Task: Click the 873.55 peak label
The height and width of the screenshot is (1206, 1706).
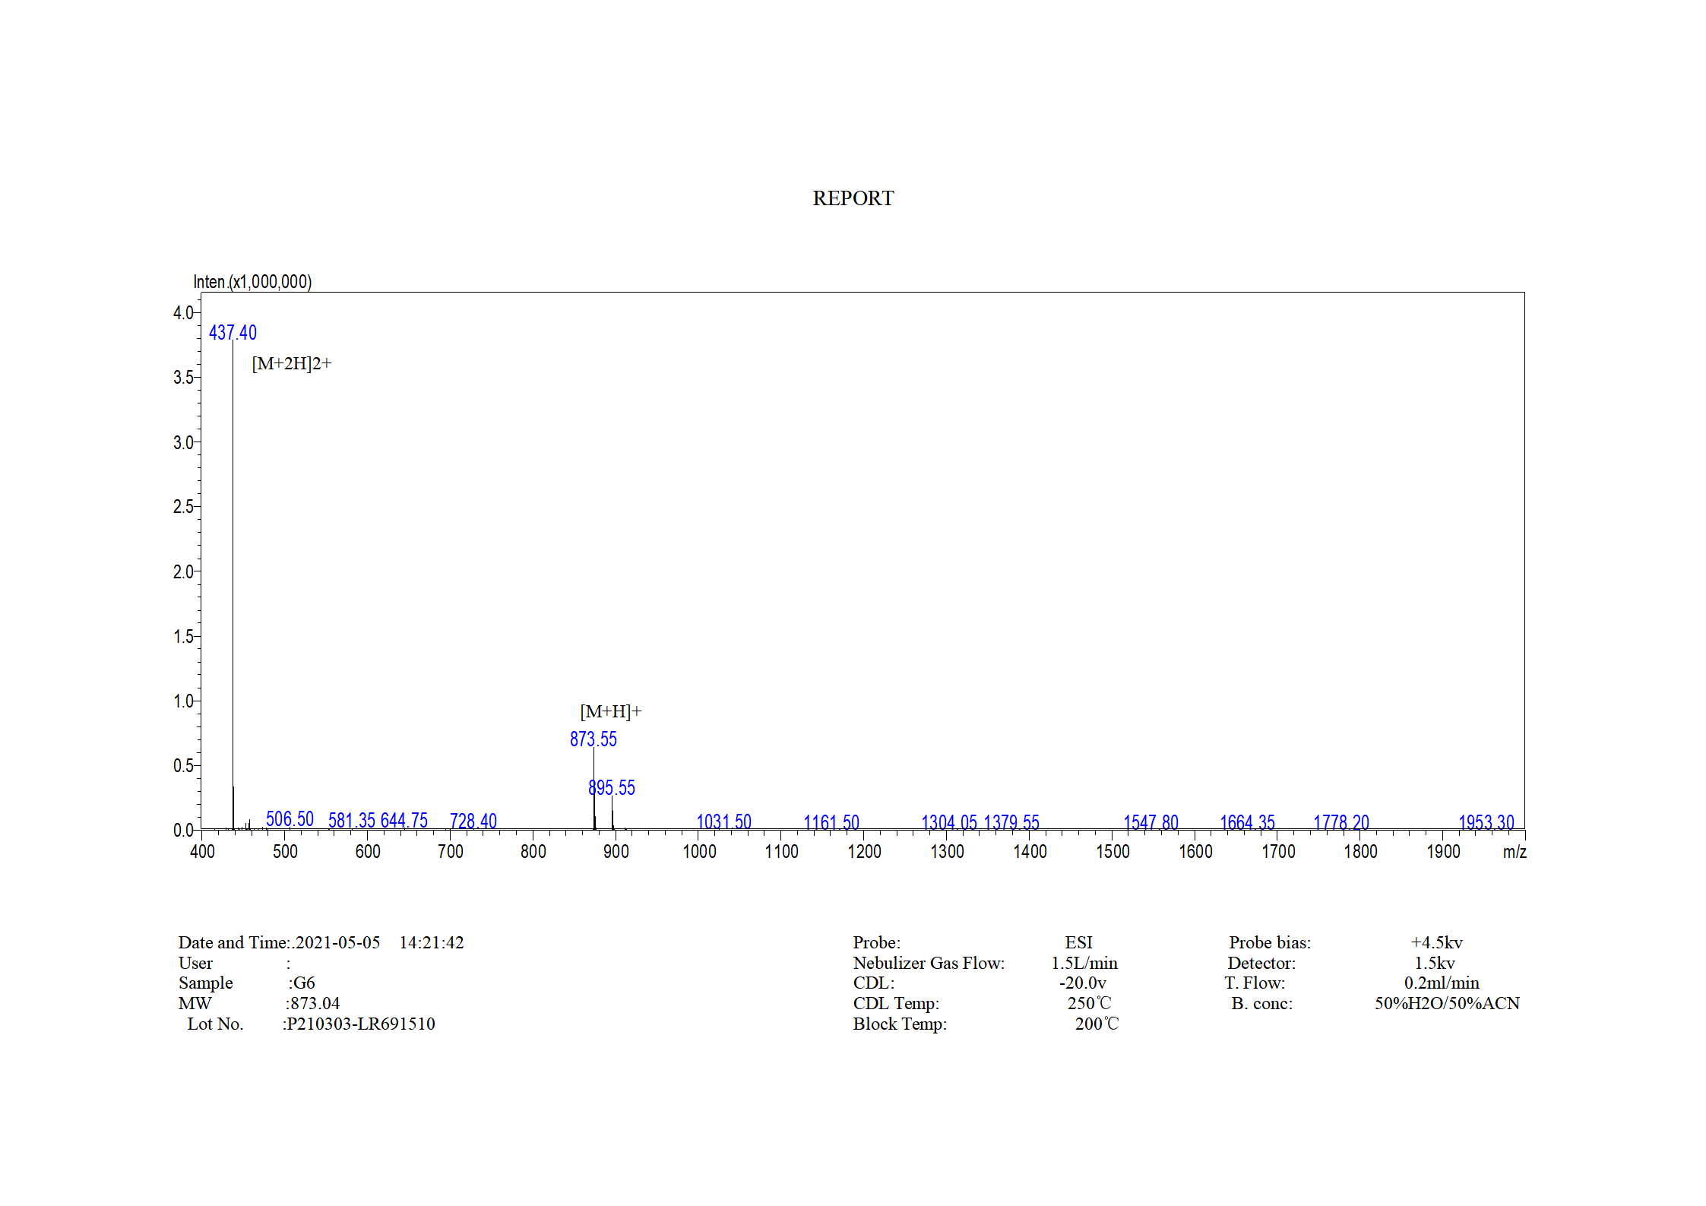Action: (x=593, y=739)
